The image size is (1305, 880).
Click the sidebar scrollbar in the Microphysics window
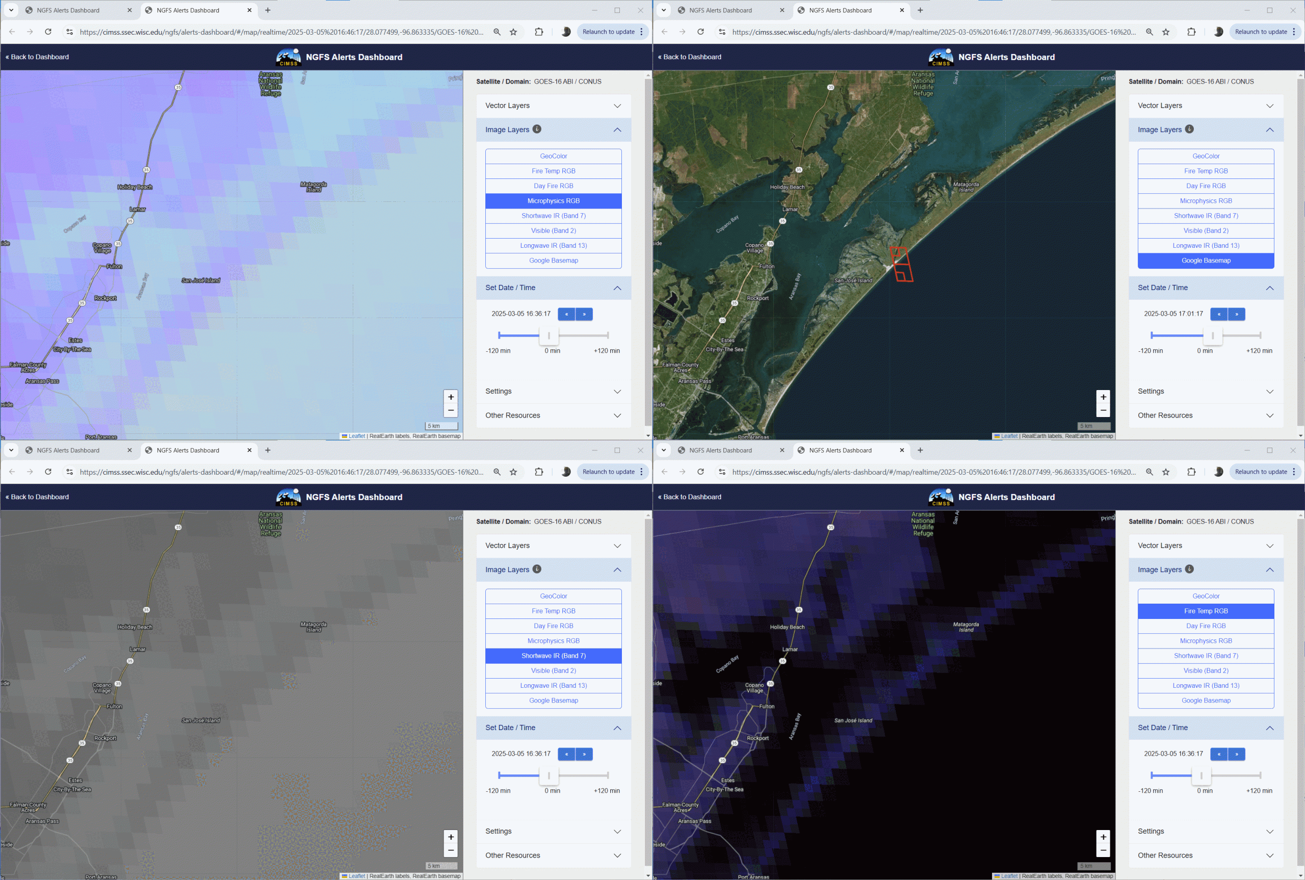[x=648, y=252]
